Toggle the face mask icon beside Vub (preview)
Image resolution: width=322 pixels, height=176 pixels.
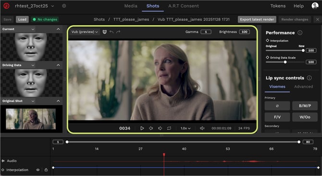click(104, 32)
